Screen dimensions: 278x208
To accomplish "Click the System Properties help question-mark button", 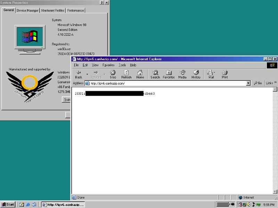I will tap(102, 3).
